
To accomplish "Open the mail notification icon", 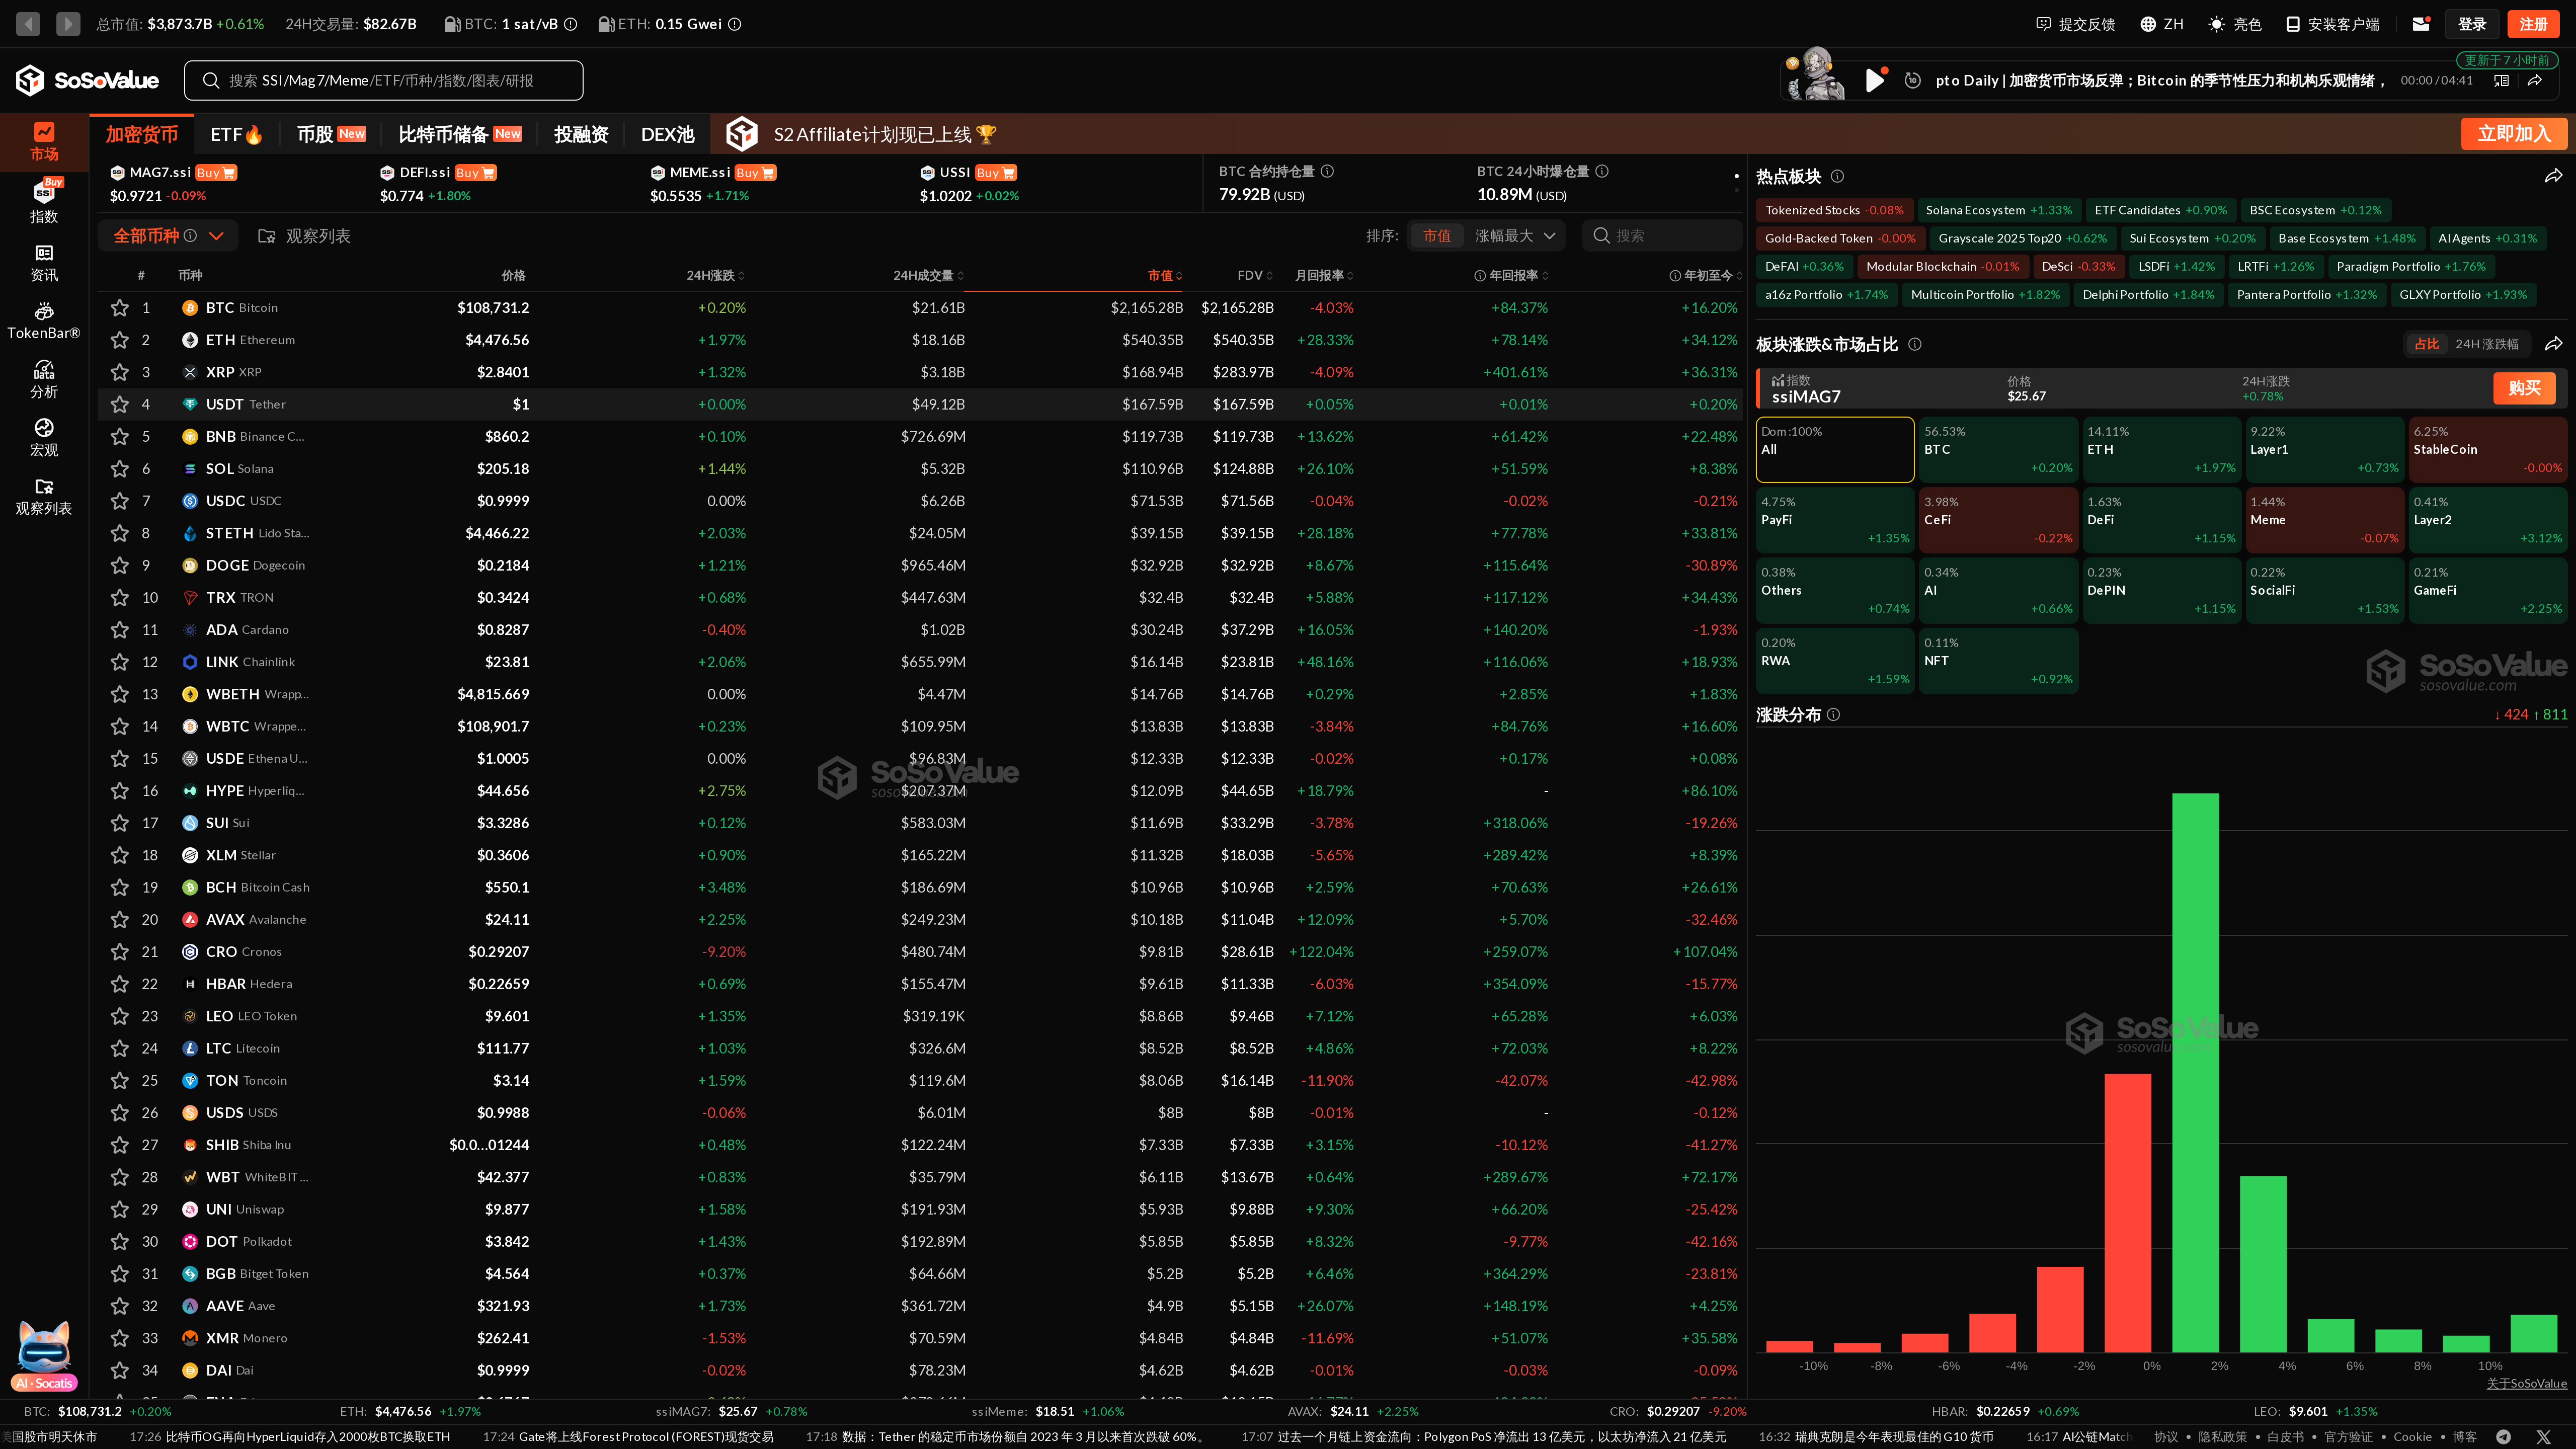I will point(2421,24).
